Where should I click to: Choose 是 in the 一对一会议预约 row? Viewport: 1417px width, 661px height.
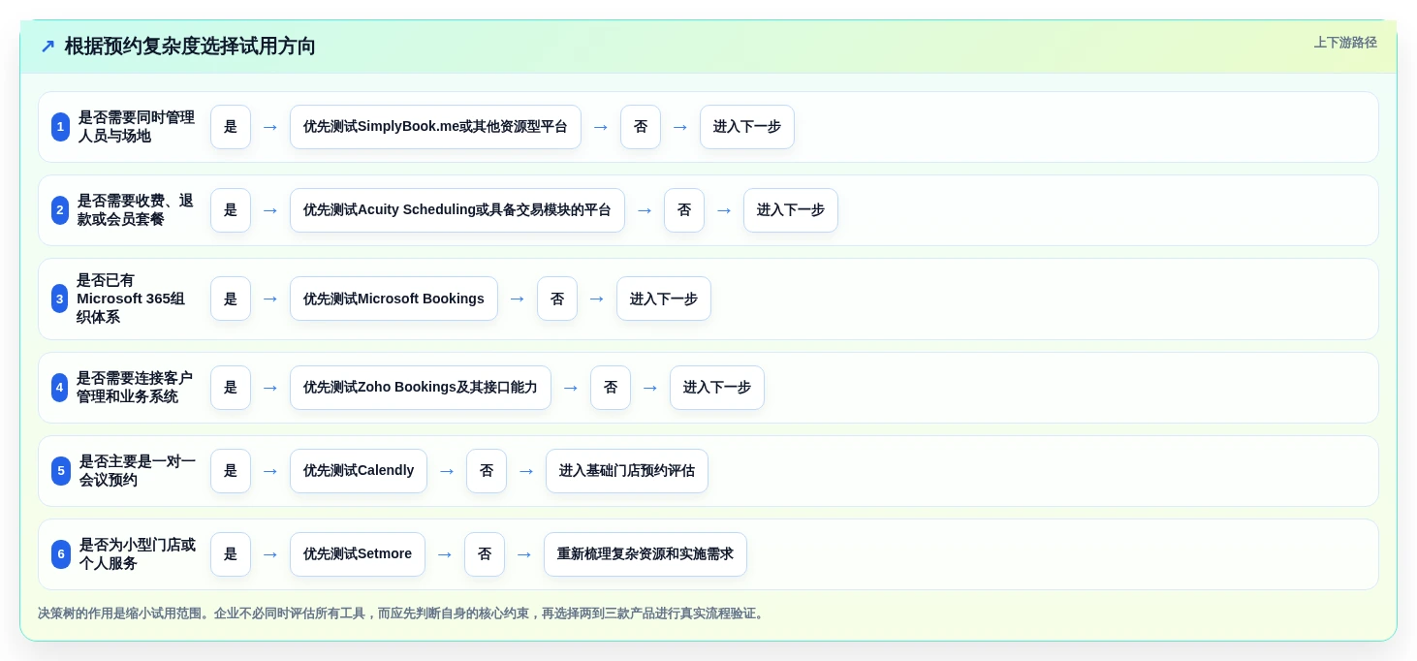tap(231, 471)
